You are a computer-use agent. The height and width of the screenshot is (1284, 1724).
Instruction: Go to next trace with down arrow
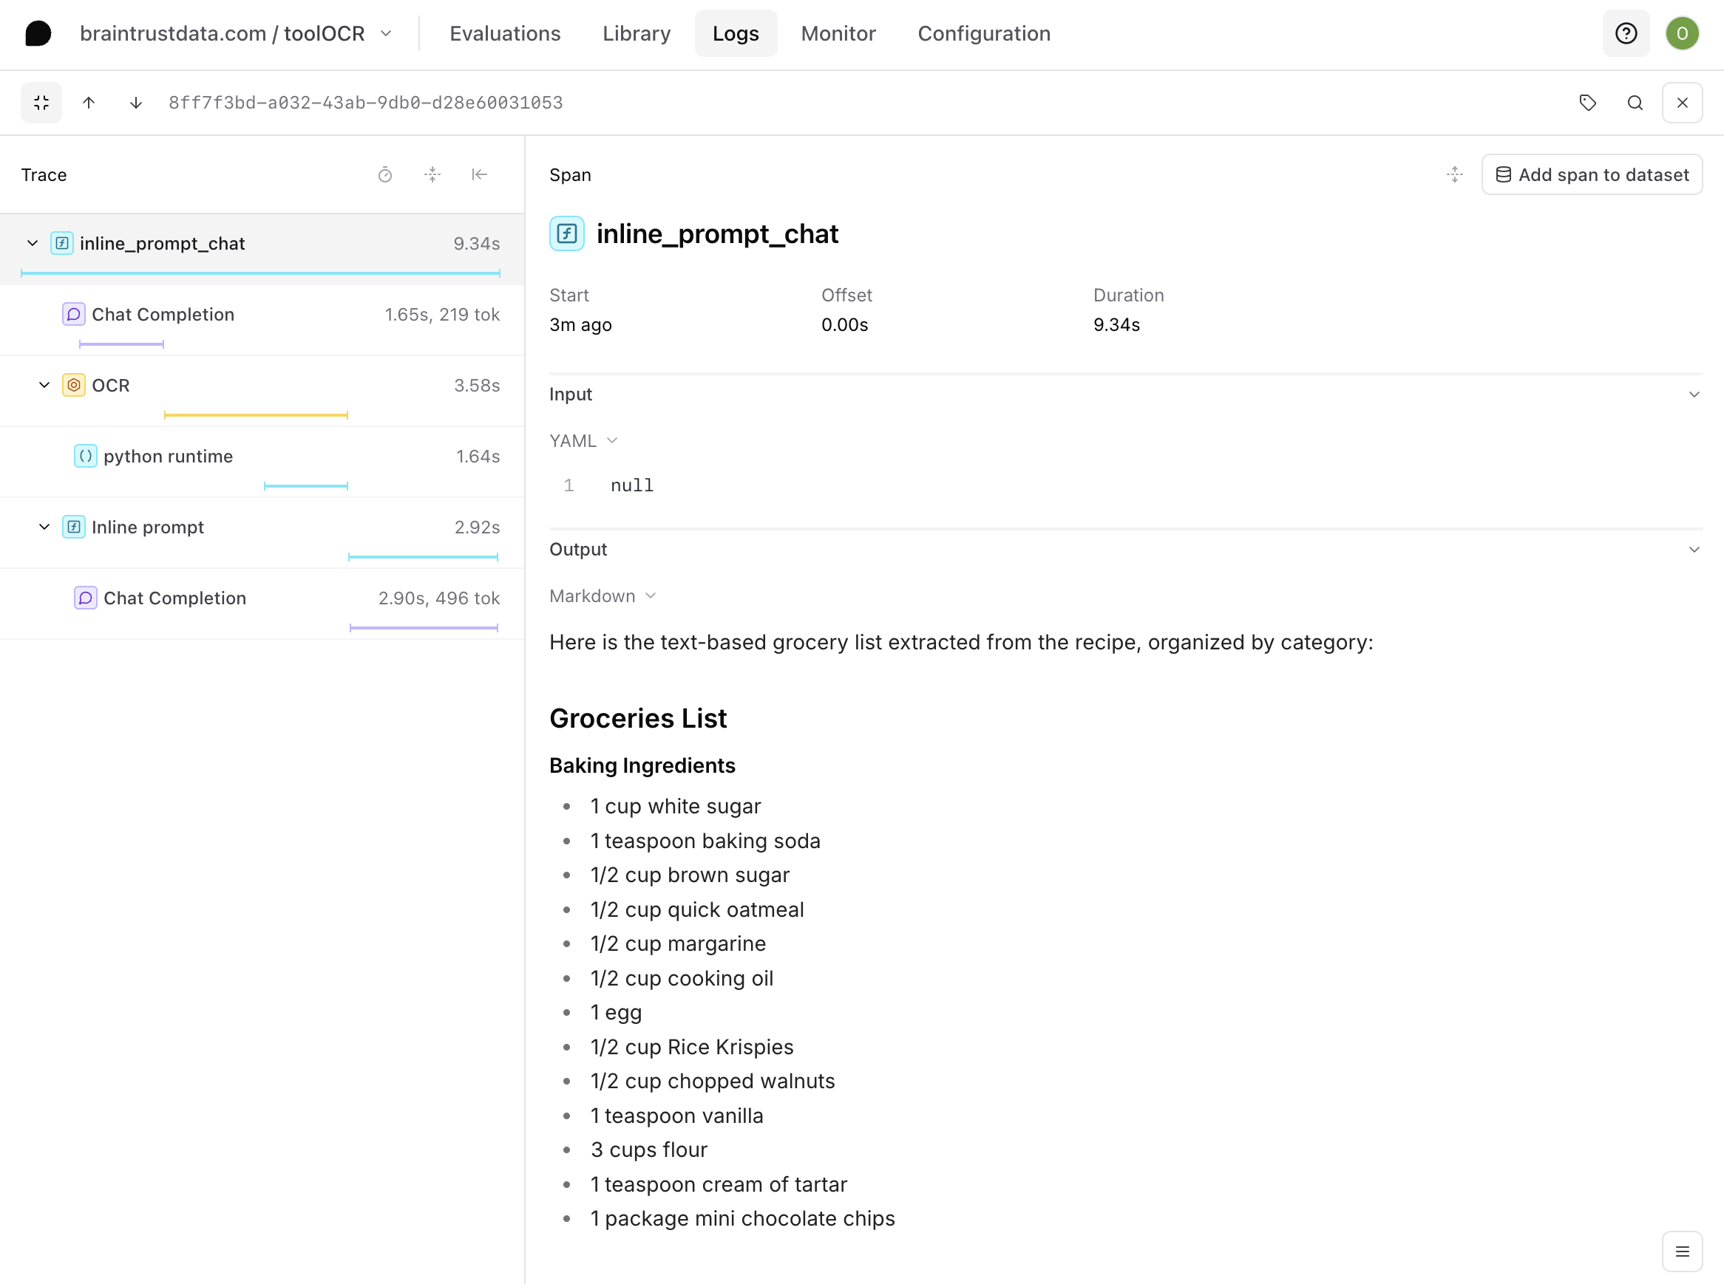[x=135, y=103]
